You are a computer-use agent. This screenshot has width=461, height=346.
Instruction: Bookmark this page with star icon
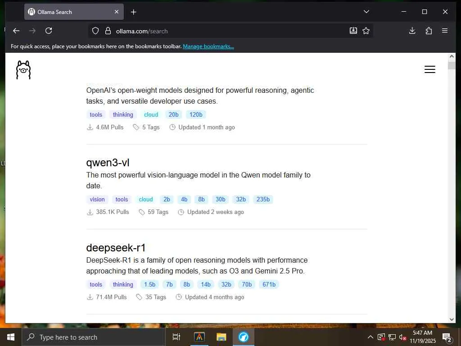click(x=366, y=31)
